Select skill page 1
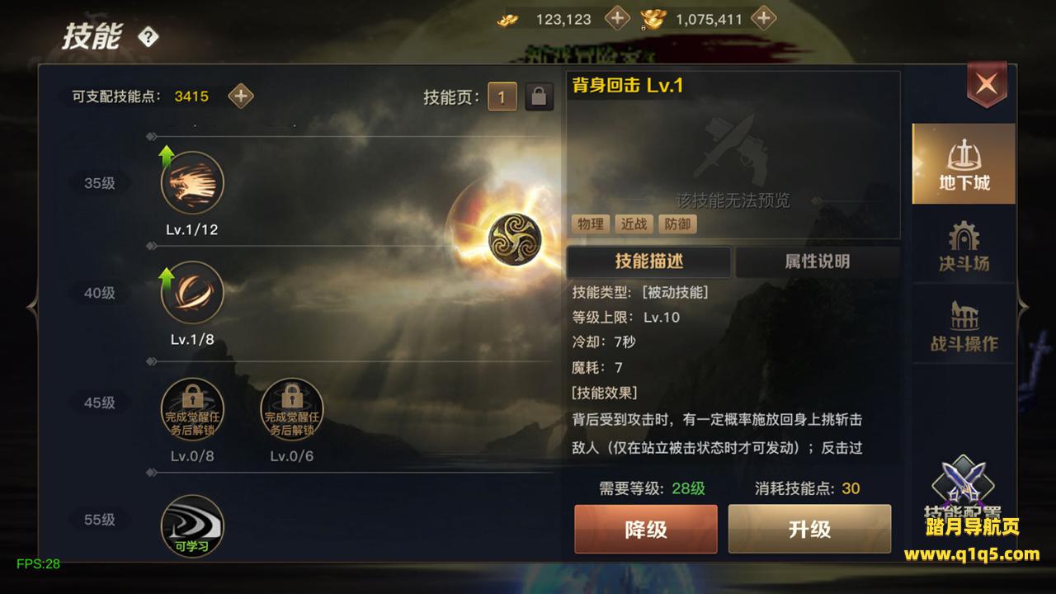Image resolution: width=1056 pixels, height=594 pixels. click(x=502, y=97)
